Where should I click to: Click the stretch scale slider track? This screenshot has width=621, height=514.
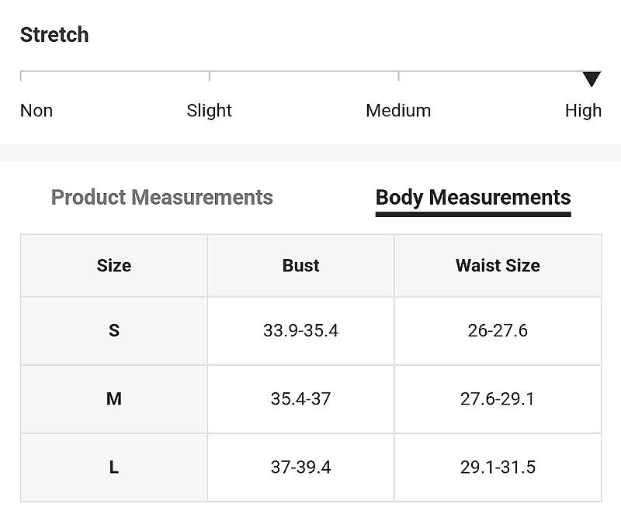[x=311, y=75]
